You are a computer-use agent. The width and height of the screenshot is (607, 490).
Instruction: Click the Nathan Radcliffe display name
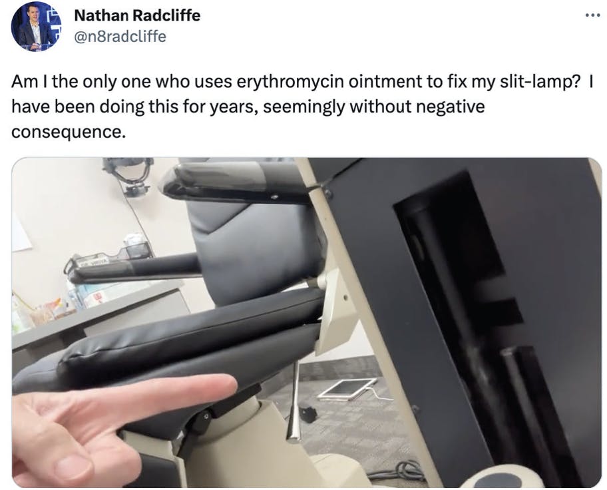click(x=137, y=15)
